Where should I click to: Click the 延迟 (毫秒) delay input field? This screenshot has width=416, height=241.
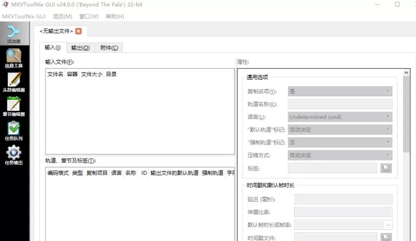343,199
